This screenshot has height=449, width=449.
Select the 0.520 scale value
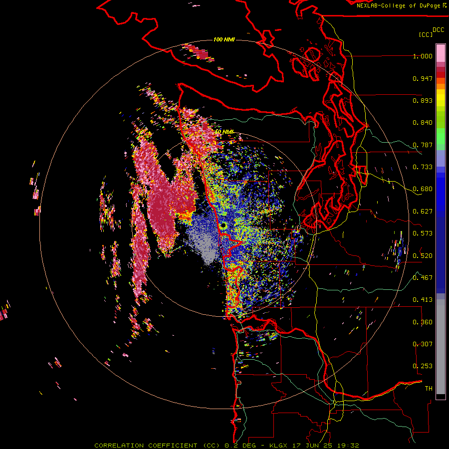coord(423,255)
